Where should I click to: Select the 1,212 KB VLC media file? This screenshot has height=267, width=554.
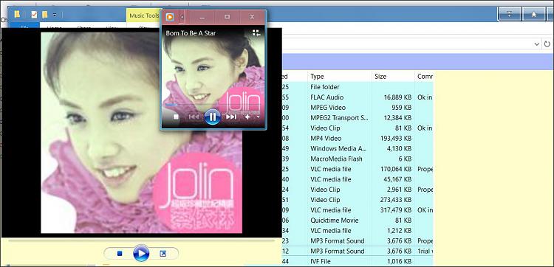click(x=358, y=230)
